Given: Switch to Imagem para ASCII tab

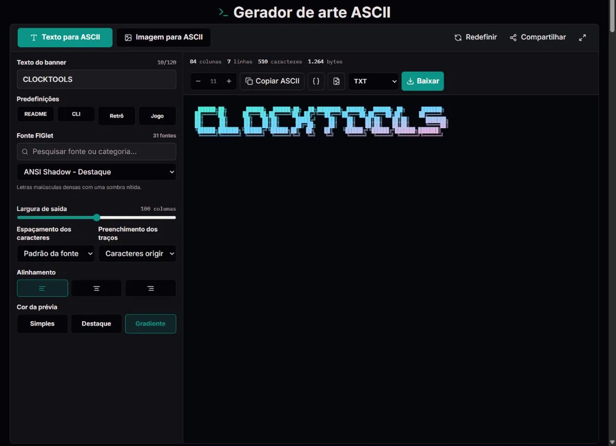Looking at the screenshot, I should [x=164, y=38].
